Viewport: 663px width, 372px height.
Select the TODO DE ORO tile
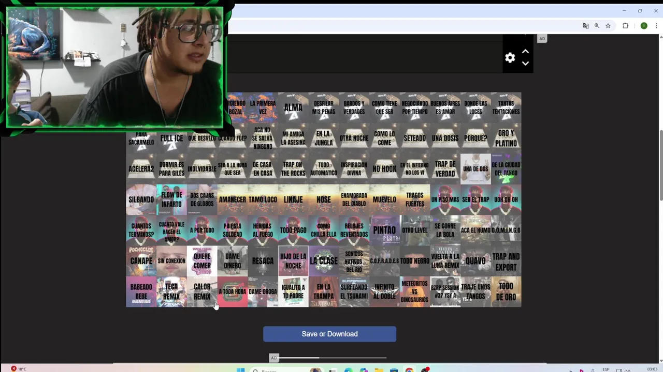pyautogui.click(x=506, y=291)
